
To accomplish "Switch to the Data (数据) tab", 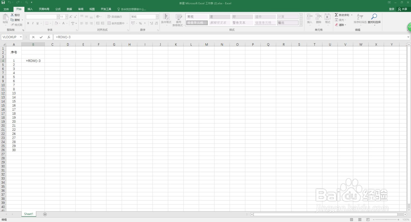I will (x=69, y=9).
